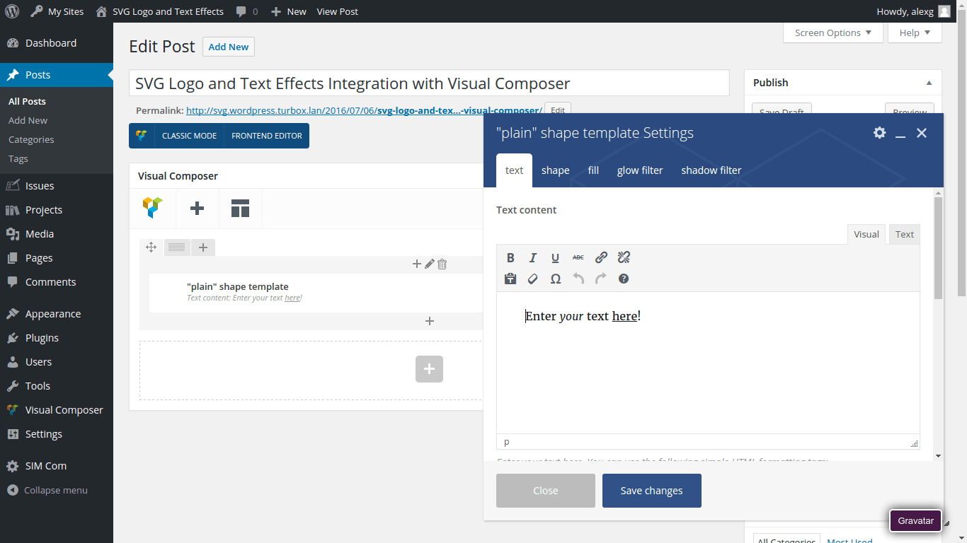
Task: Switch to the fill tab
Action: [x=593, y=170]
